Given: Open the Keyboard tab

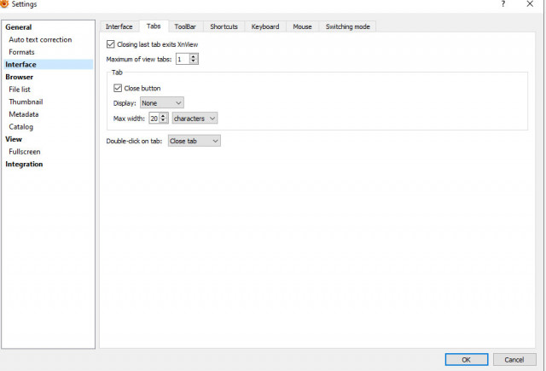Looking at the screenshot, I should [265, 26].
